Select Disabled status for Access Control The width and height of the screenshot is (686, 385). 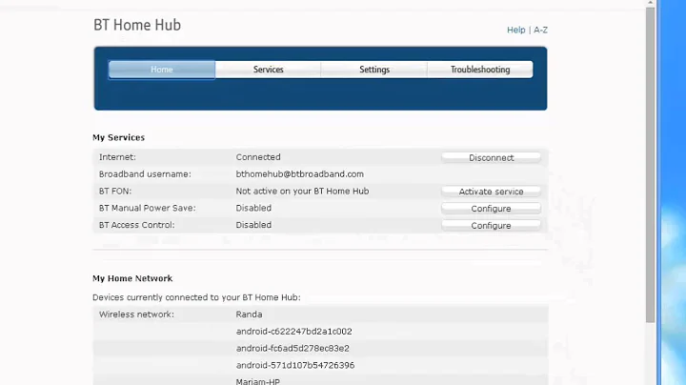coord(253,225)
